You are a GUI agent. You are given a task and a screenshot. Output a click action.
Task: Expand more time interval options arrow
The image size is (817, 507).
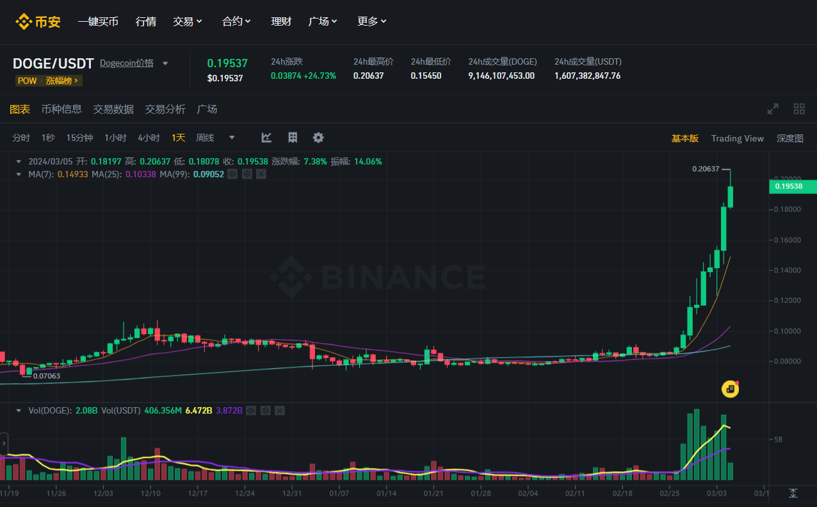[232, 138]
